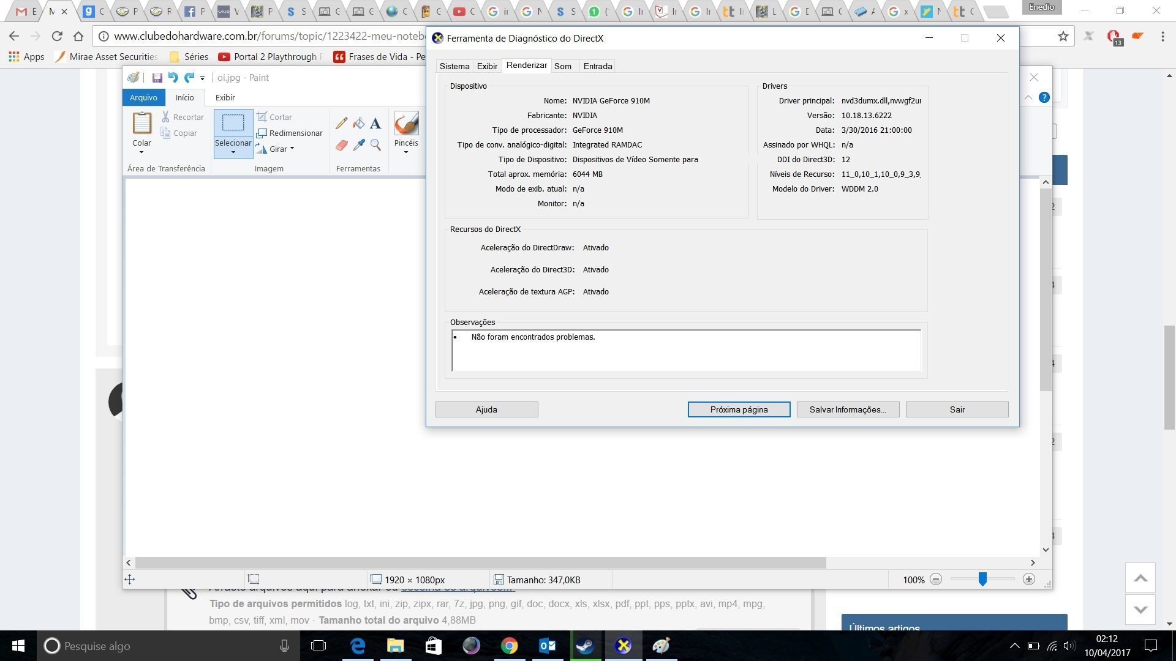Switch to Início tab in Paint
1176x661 pixels.
click(184, 97)
